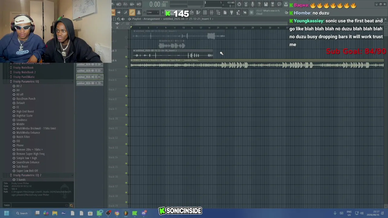The image size is (388, 218).
Task: Open project info speech bubble icon
Action: click(279, 4)
